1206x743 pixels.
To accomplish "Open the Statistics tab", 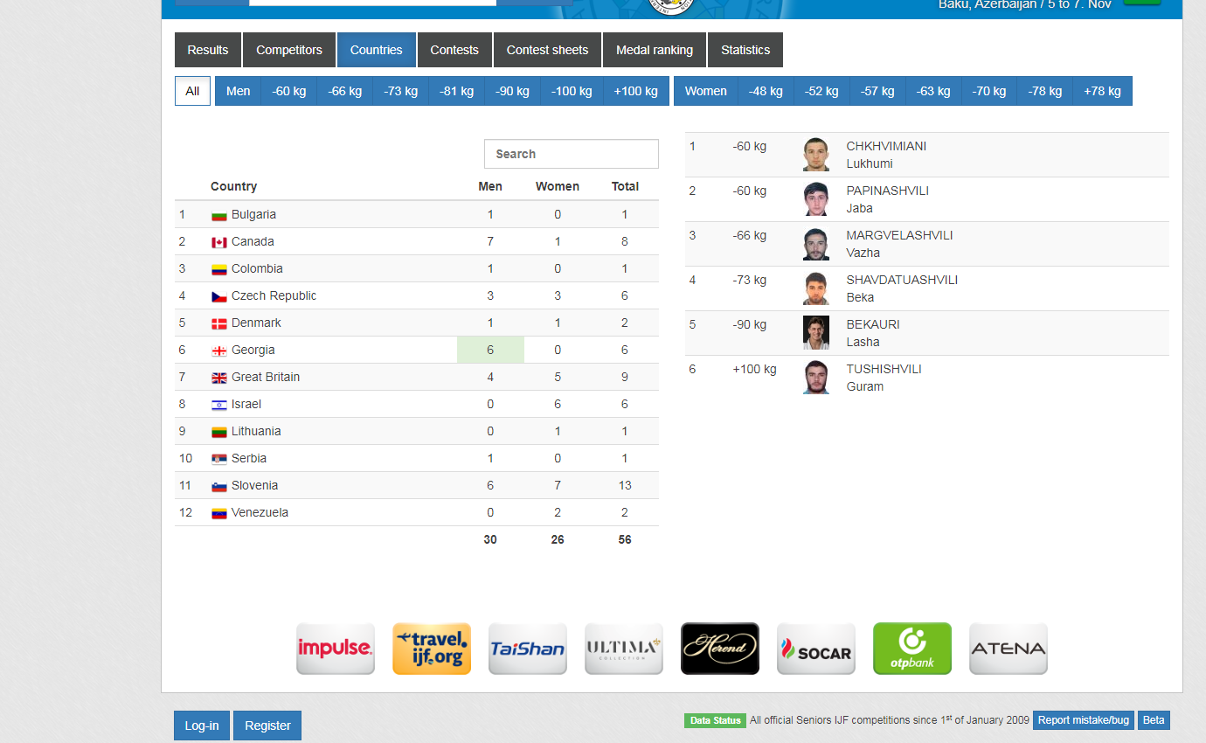I will (x=745, y=50).
